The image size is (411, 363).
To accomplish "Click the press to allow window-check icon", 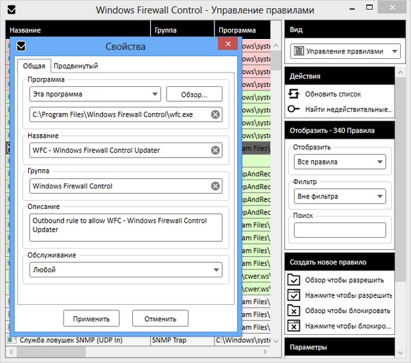I will (294, 295).
